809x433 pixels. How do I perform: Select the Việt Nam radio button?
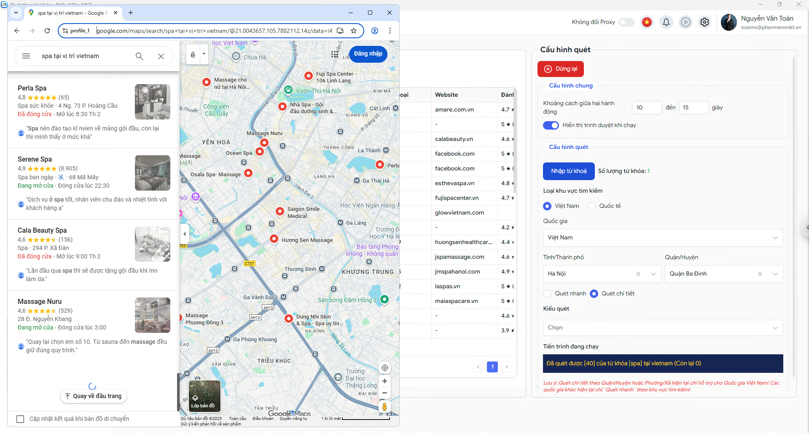[x=547, y=206]
